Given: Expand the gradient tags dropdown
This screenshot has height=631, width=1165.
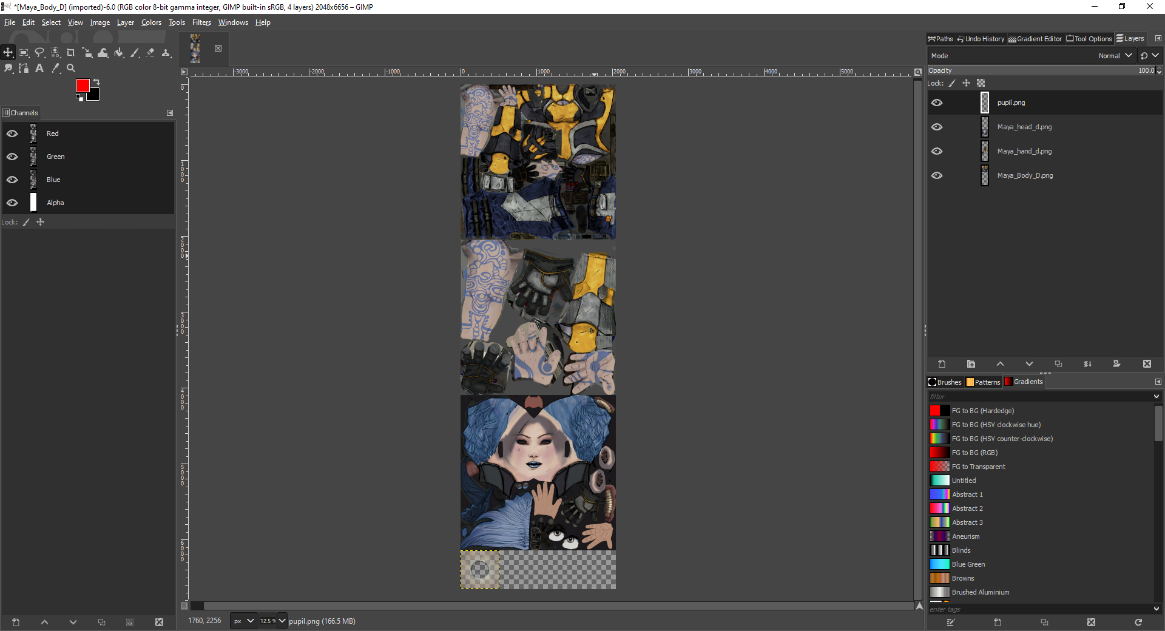Looking at the screenshot, I should tap(1157, 609).
